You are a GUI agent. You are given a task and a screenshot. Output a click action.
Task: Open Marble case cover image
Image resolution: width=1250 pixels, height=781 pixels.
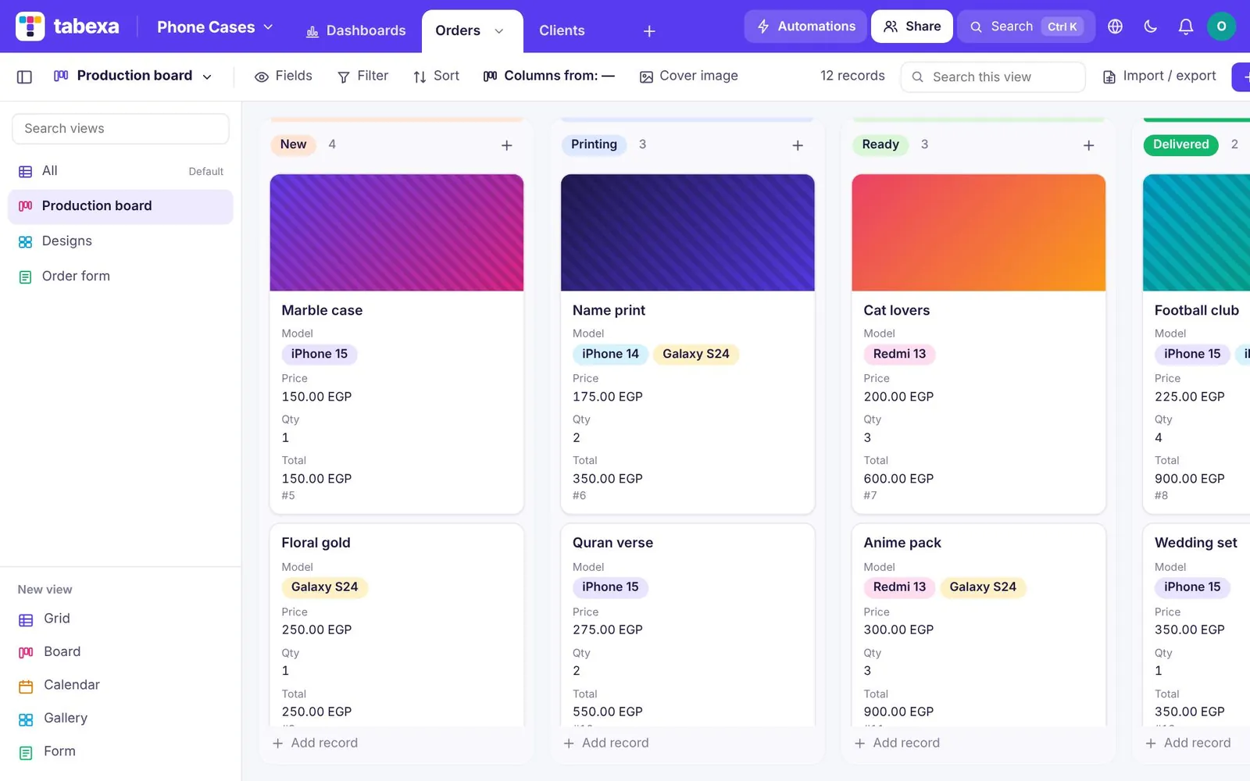tap(397, 233)
